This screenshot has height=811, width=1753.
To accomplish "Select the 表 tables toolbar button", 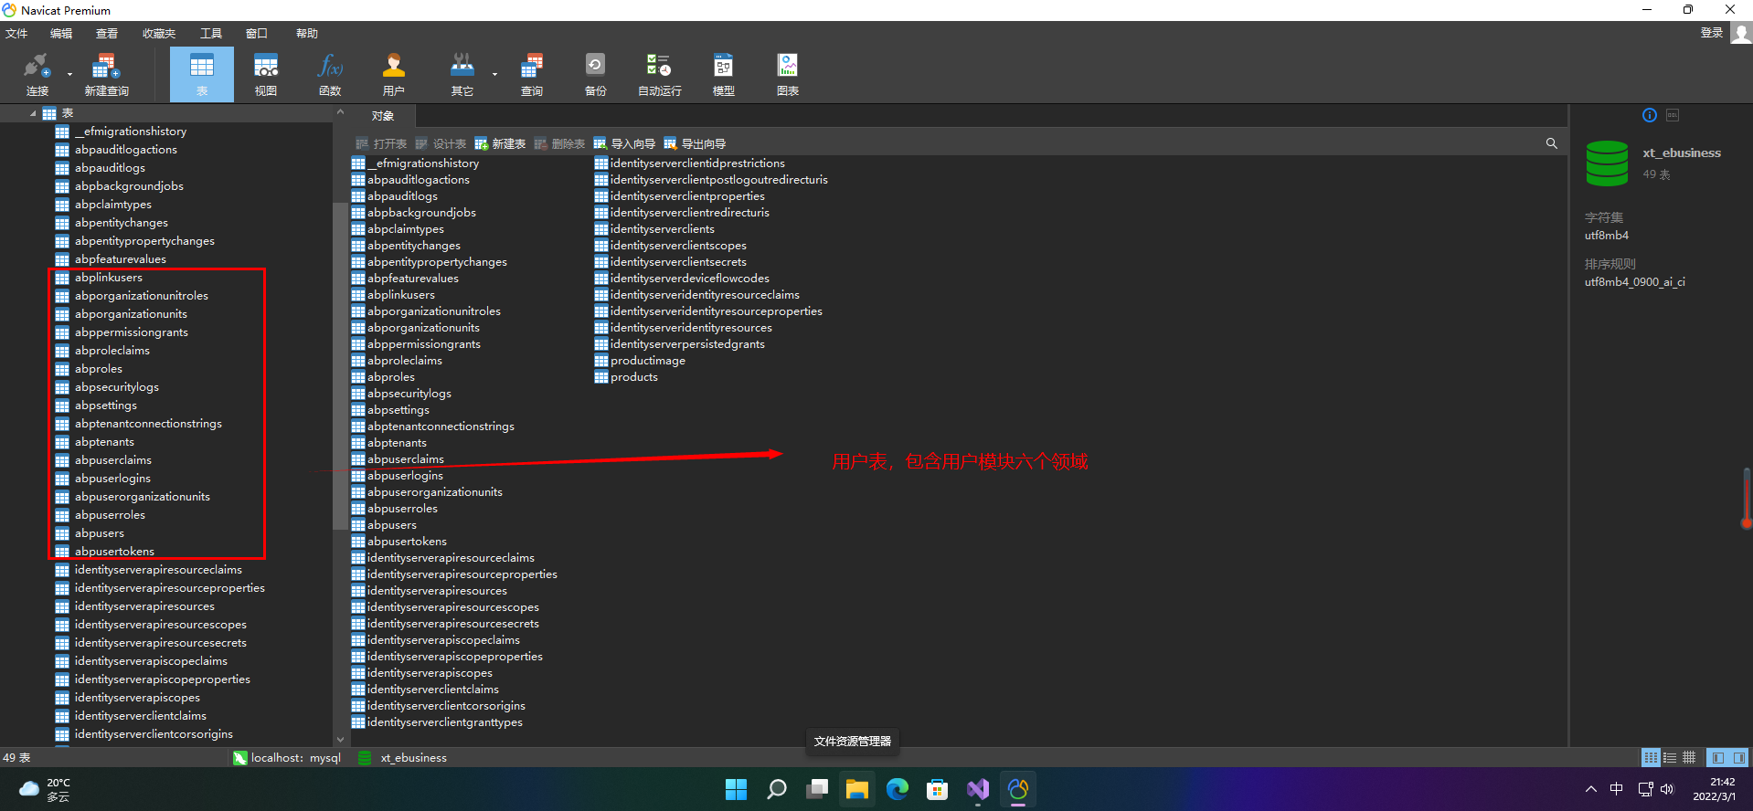I will coord(202,74).
